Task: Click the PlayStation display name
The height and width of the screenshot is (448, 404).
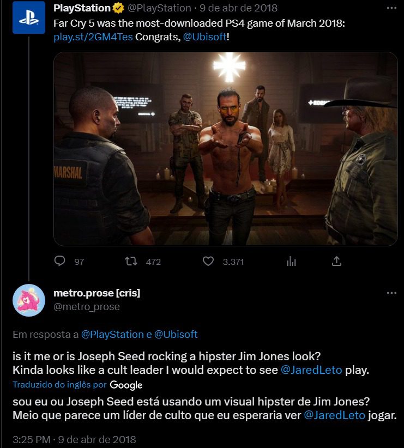Action: click(82, 8)
